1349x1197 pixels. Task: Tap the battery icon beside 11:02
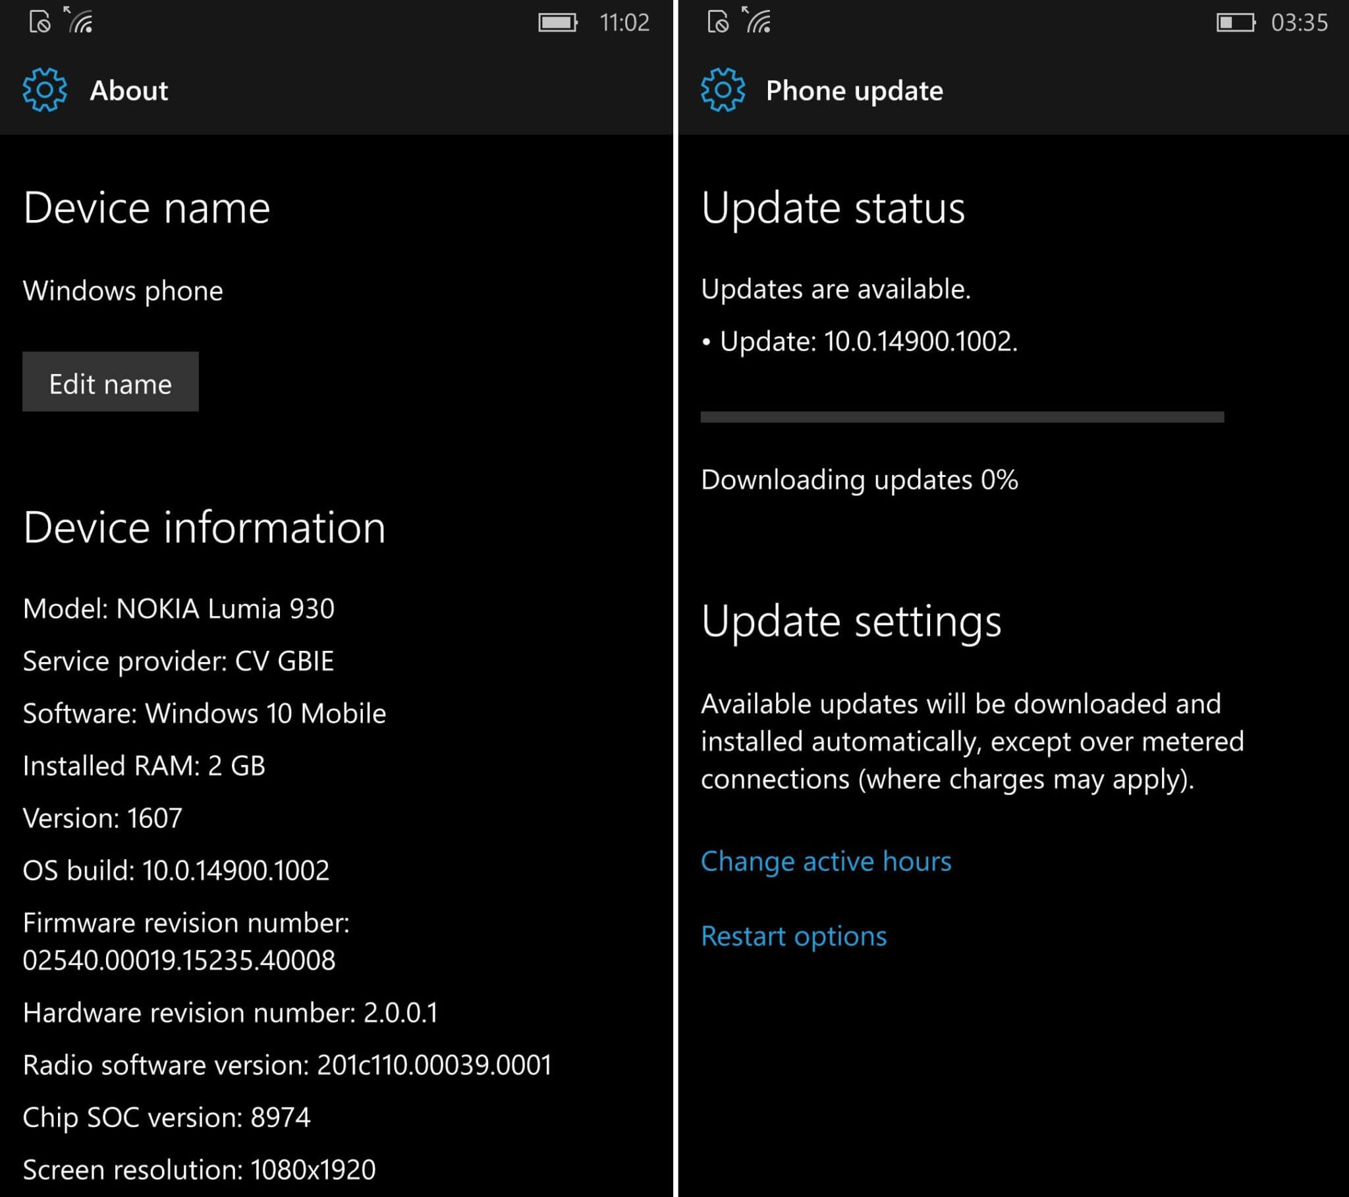click(x=558, y=22)
